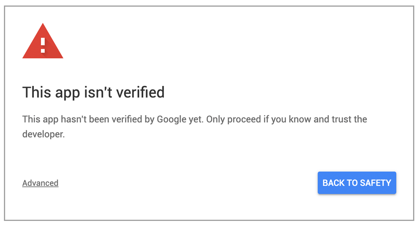Click the word "proceed" in the paragraph
The height and width of the screenshot is (228, 419).
point(244,120)
